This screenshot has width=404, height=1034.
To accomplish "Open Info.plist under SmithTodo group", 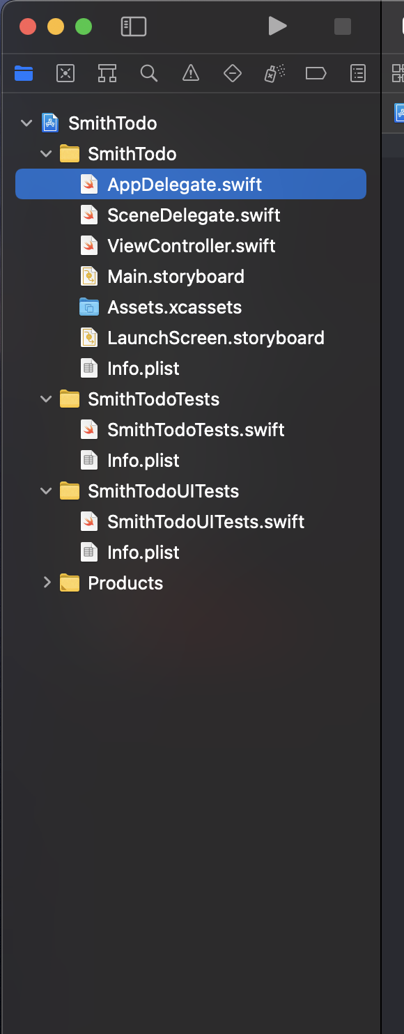I will pyautogui.click(x=143, y=369).
